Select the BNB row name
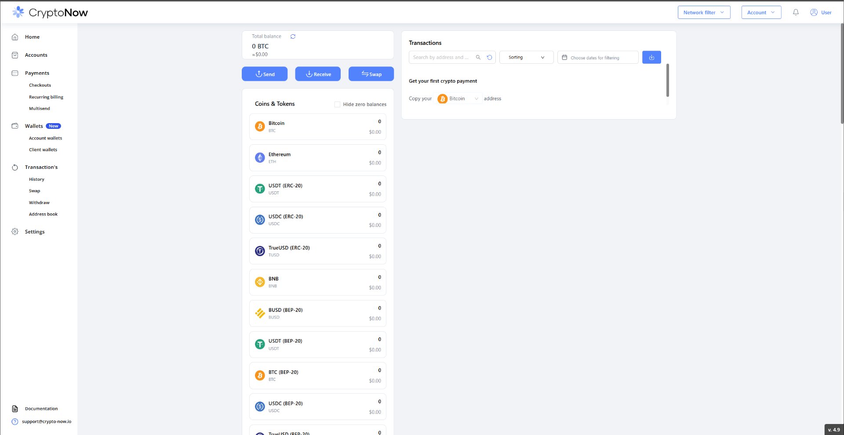 click(273, 279)
